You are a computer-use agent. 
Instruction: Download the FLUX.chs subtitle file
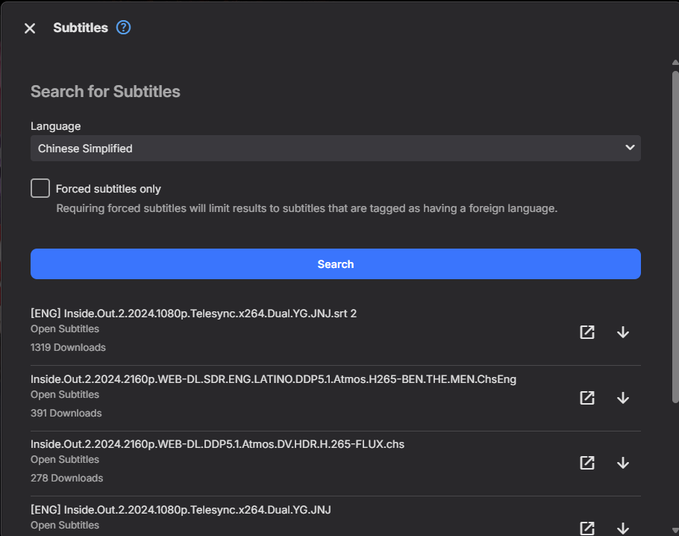[x=623, y=463]
